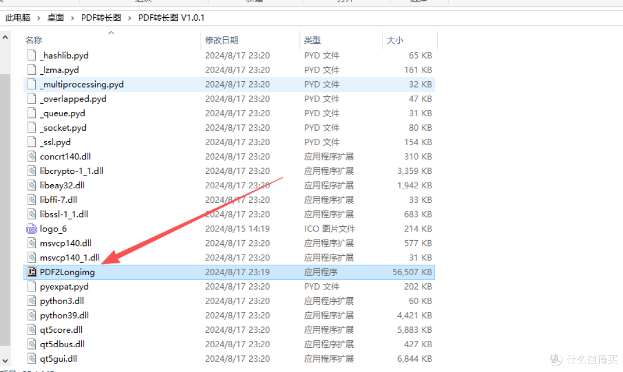Select the file name libcrypto-1_1.dll
The image size is (623, 372).
pyautogui.click(x=72, y=171)
